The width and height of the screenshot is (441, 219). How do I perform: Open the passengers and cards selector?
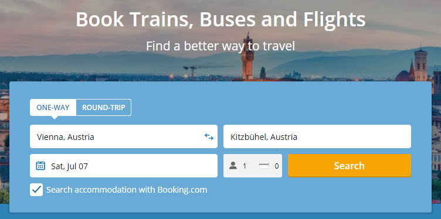[x=253, y=166]
